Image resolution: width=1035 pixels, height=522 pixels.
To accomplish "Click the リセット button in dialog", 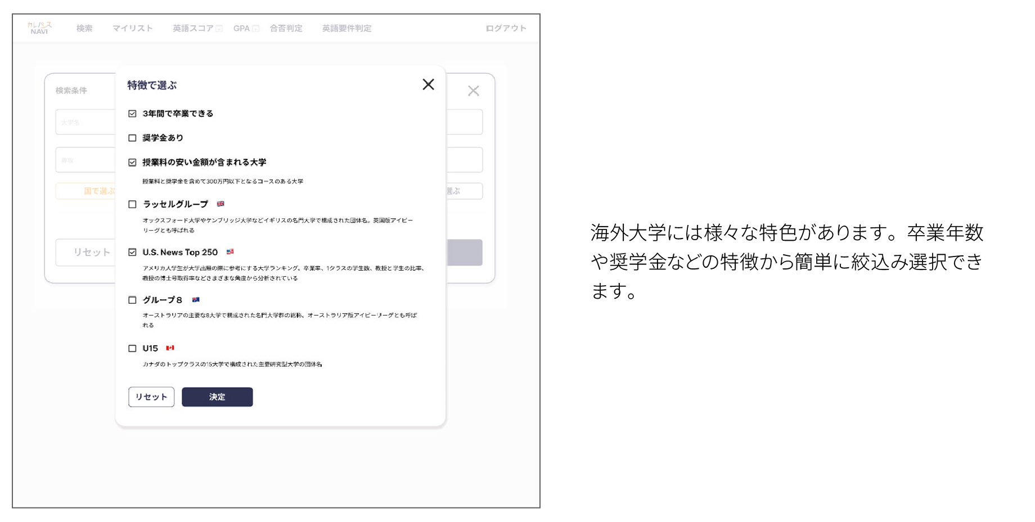I will tap(151, 397).
